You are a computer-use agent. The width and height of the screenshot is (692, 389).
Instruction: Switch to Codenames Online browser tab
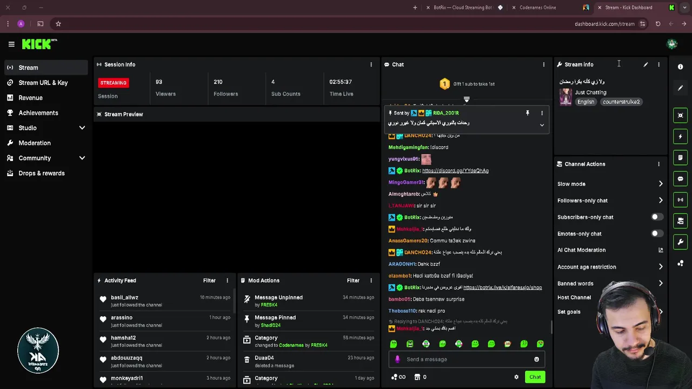pos(550,8)
